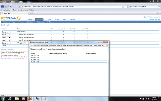
Task: Show hidden tray icons arrow
Action: point(138,99)
